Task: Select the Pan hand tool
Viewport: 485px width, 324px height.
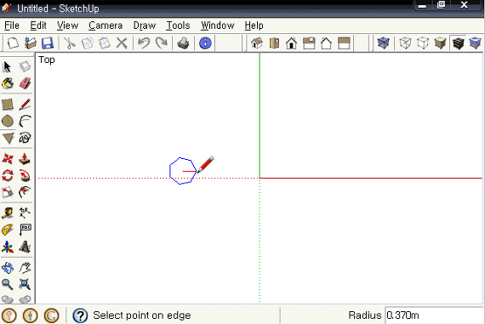Action: point(25,268)
